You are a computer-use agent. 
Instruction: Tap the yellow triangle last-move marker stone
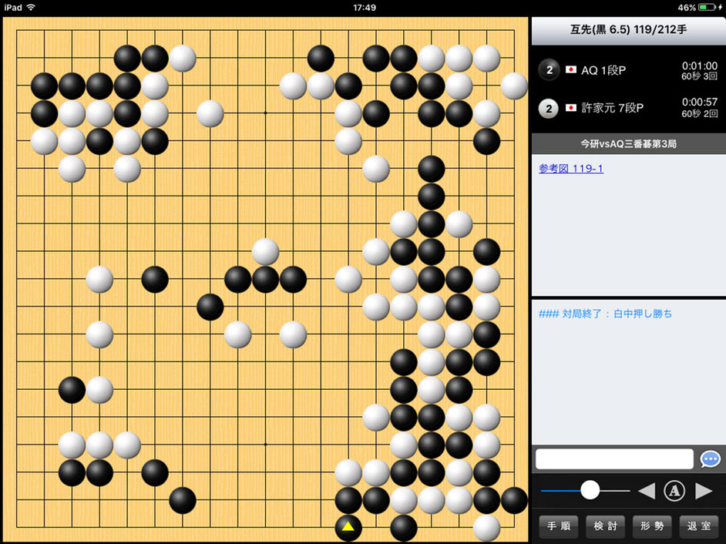point(348,527)
